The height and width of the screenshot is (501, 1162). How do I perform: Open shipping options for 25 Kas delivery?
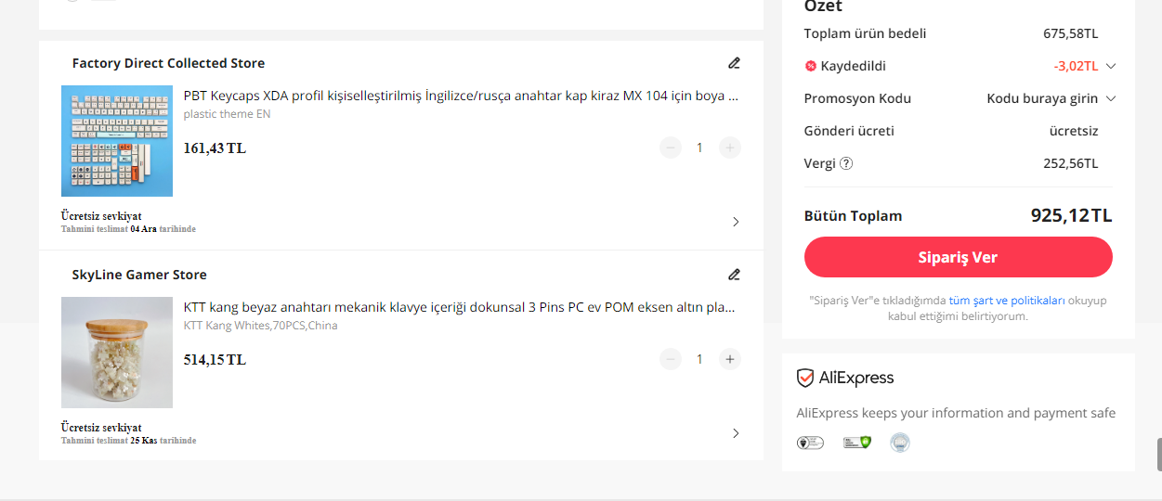point(736,433)
